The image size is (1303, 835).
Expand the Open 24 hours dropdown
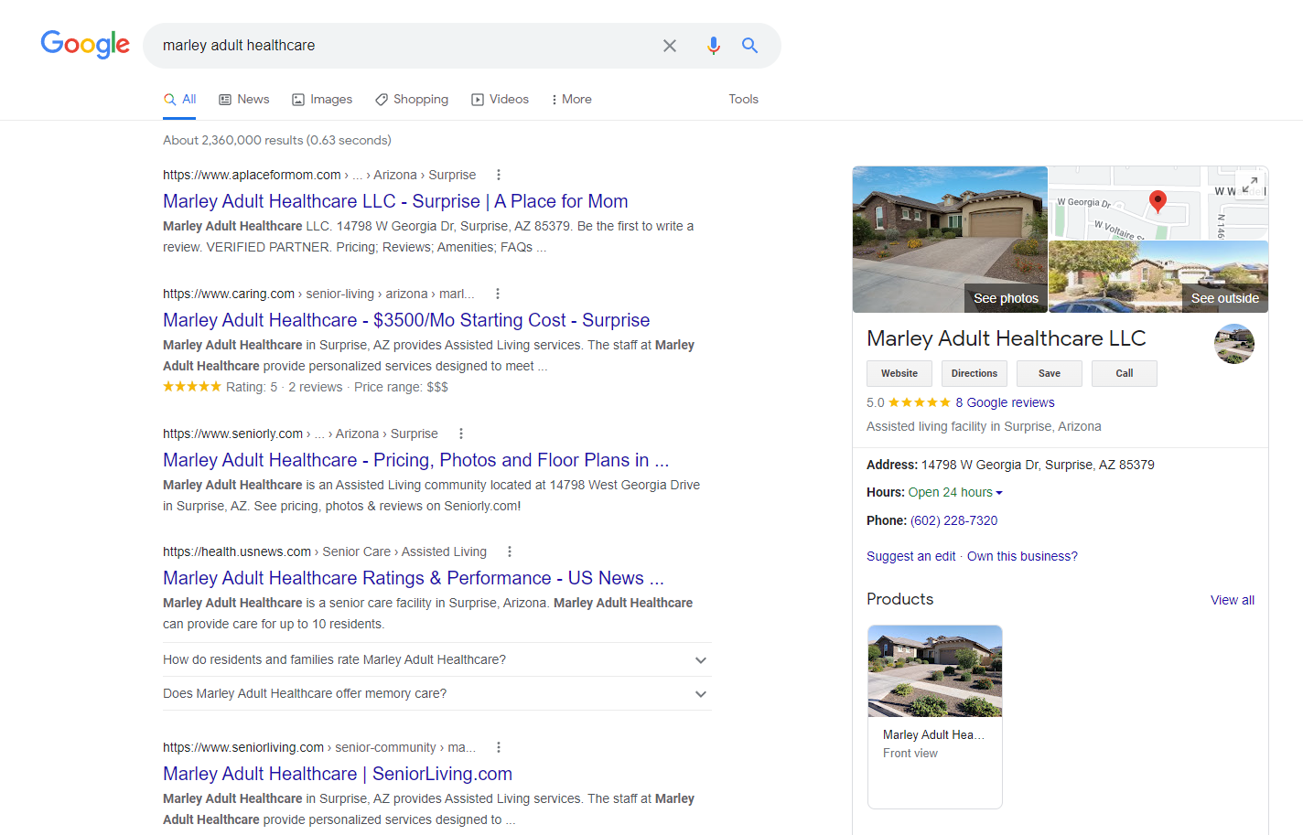click(955, 492)
